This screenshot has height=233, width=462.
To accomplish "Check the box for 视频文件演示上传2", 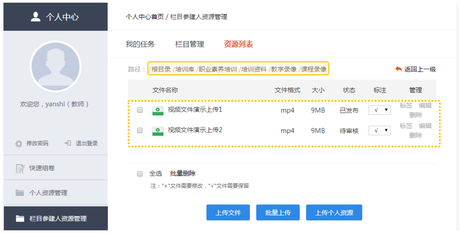I will tap(140, 130).
